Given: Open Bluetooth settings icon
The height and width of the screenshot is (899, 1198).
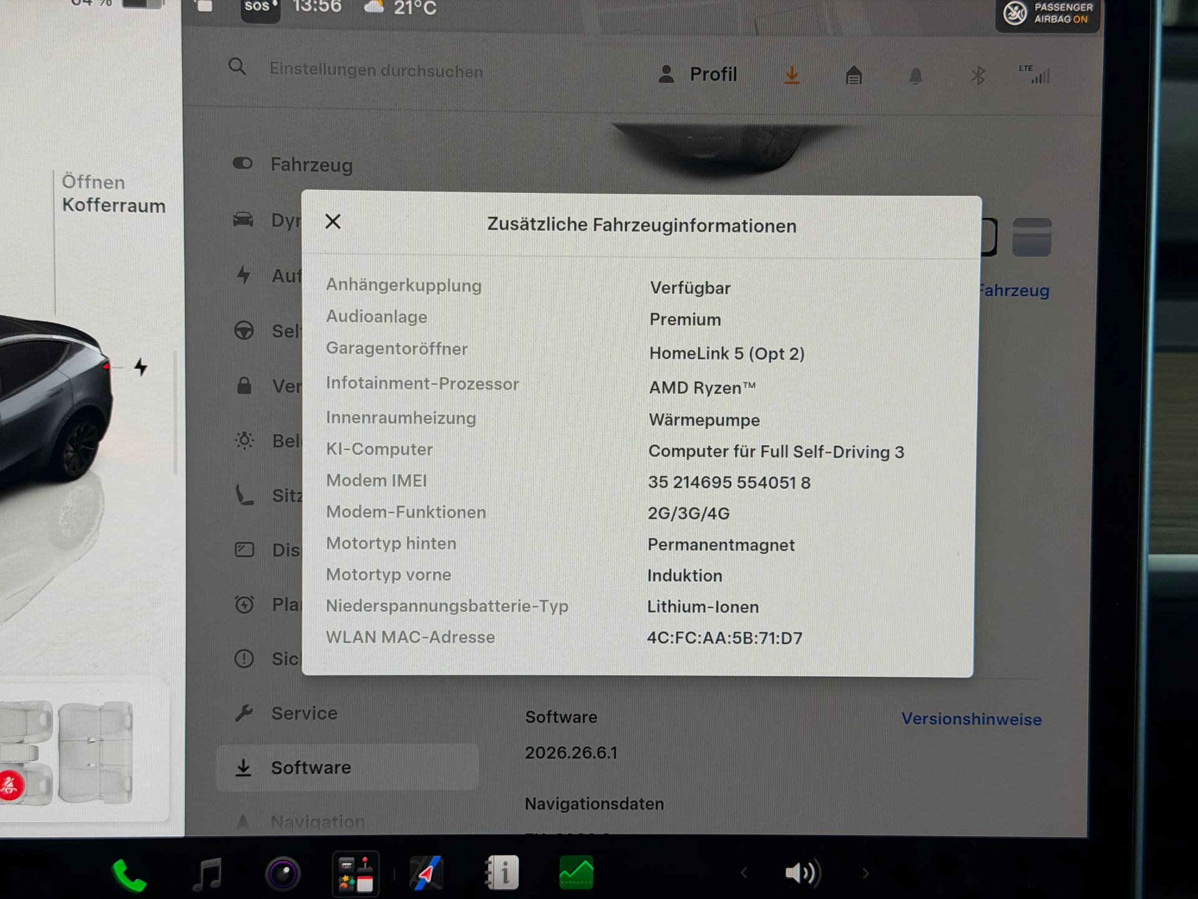Looking at the screenshot, I should [978, 76].
